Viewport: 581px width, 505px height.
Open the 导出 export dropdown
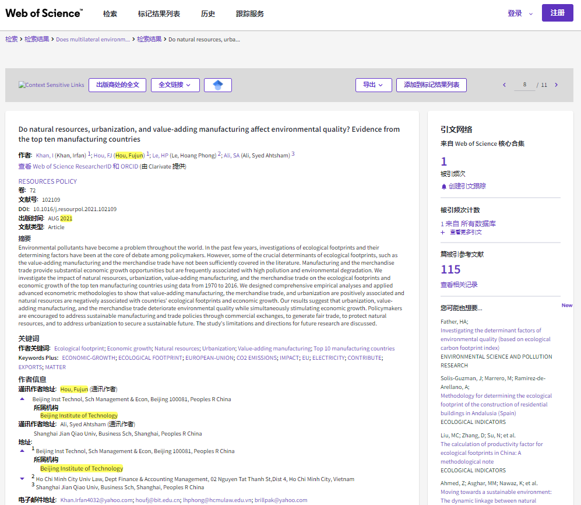click(373, 85)
